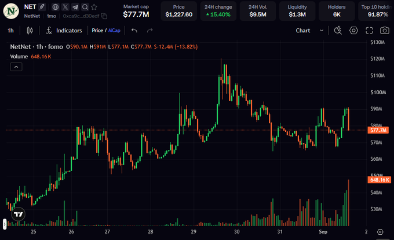Open the candlestick chart type selector

(30, 31)
